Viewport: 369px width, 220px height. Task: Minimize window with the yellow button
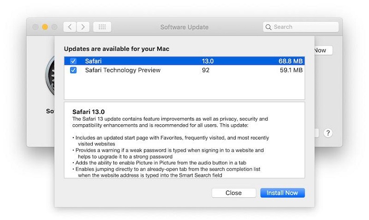coord(45,27)
